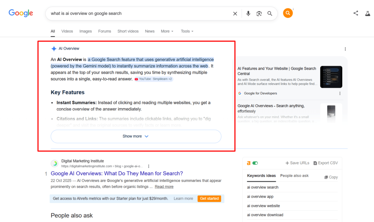This screenshot has width=374, height=222.
Task: Click the 'Key Features' heading
Action: pos(68,92)
